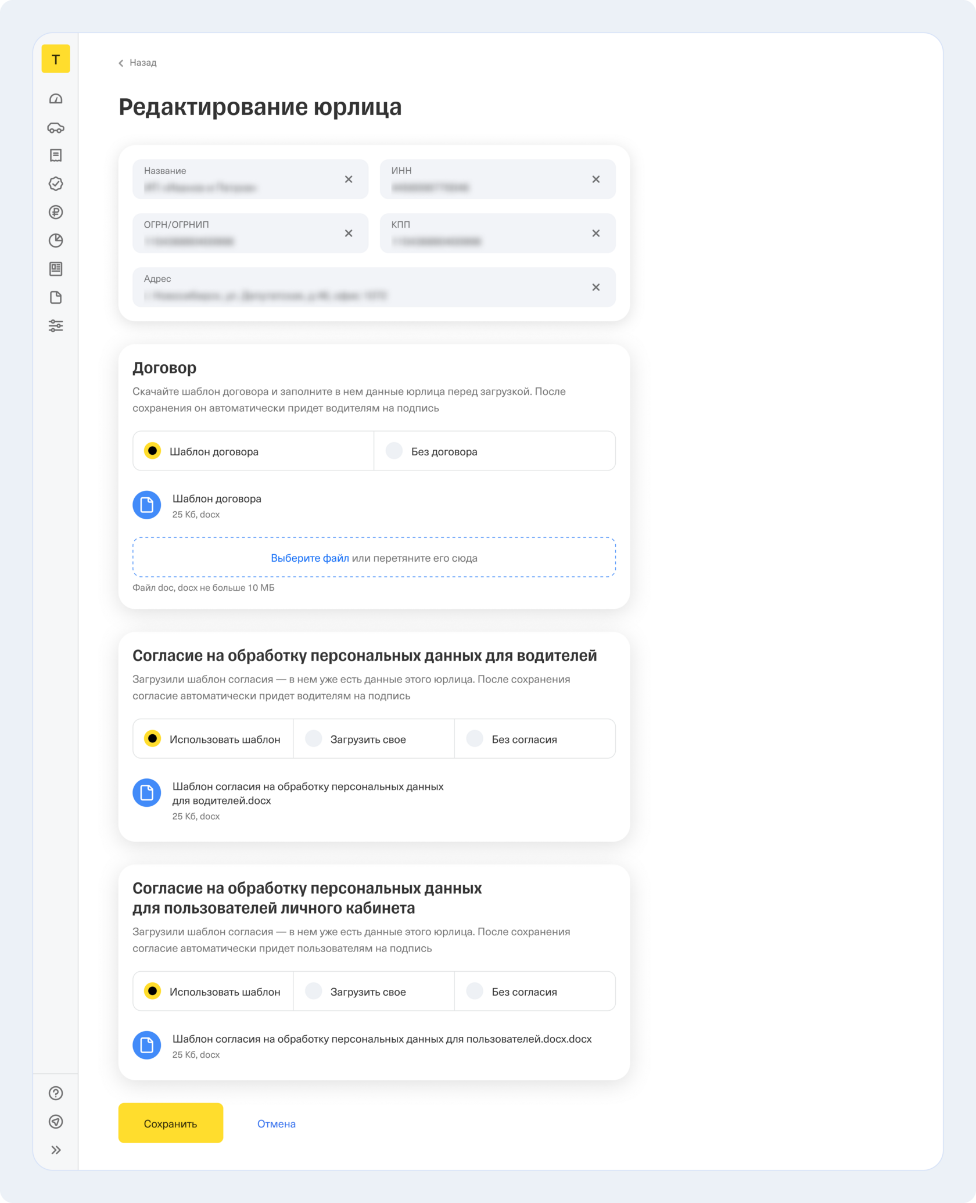Image resolution: width=976 pixels, height=1203 pixels.
Task: Select "Без согласия" for account users consent
Action: tap(475, 991)
